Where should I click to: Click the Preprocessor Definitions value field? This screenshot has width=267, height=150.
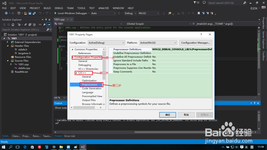click(182, 49)
